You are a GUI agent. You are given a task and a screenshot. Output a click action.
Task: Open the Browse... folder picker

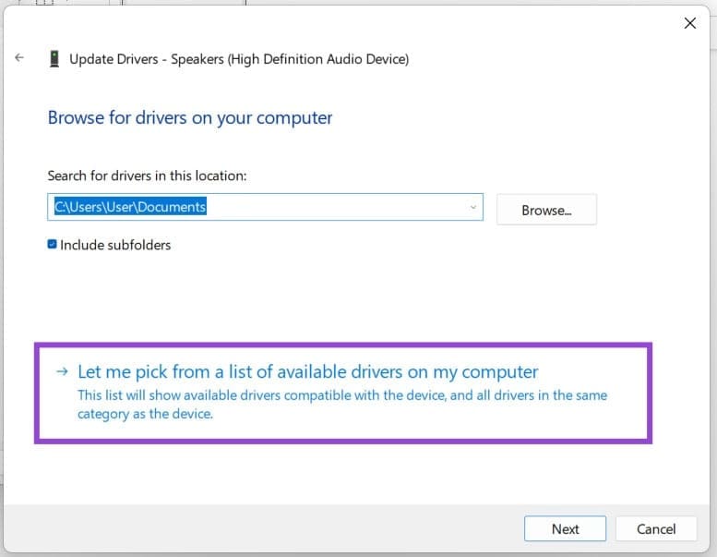[x=546, y=210]
